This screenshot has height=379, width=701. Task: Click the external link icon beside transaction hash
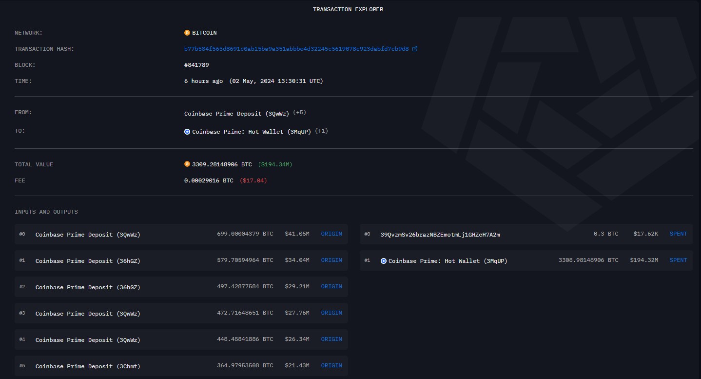click(x=415, y=49)
